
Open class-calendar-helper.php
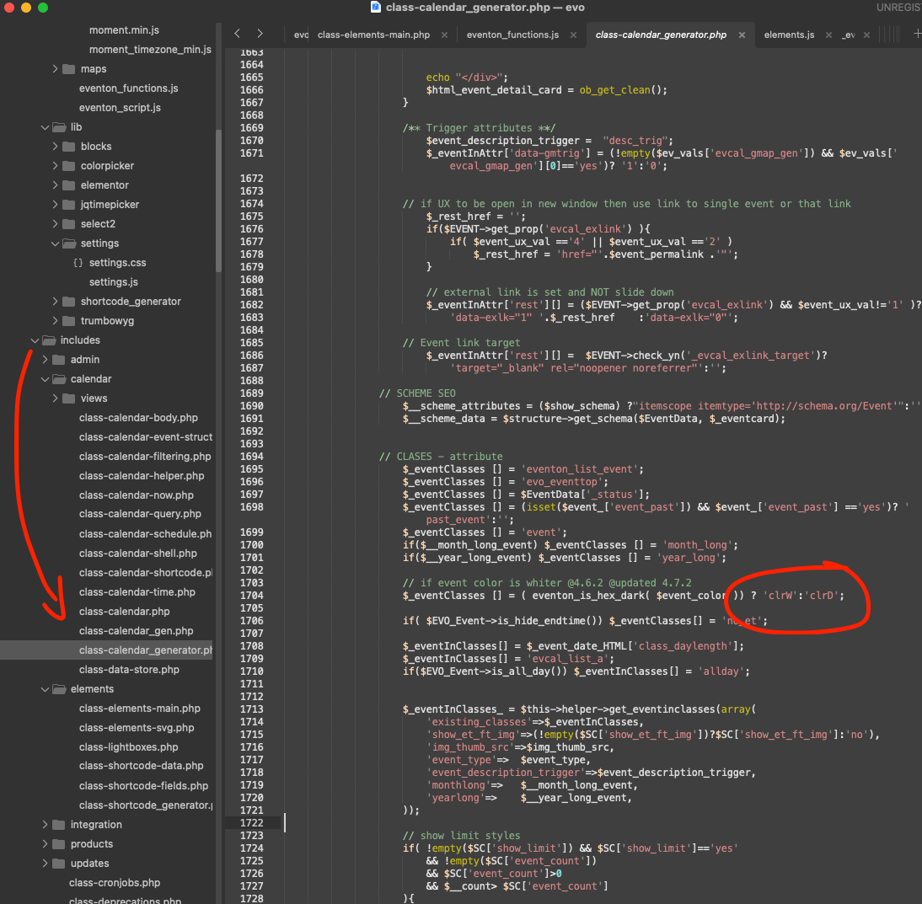coord(142,476)
